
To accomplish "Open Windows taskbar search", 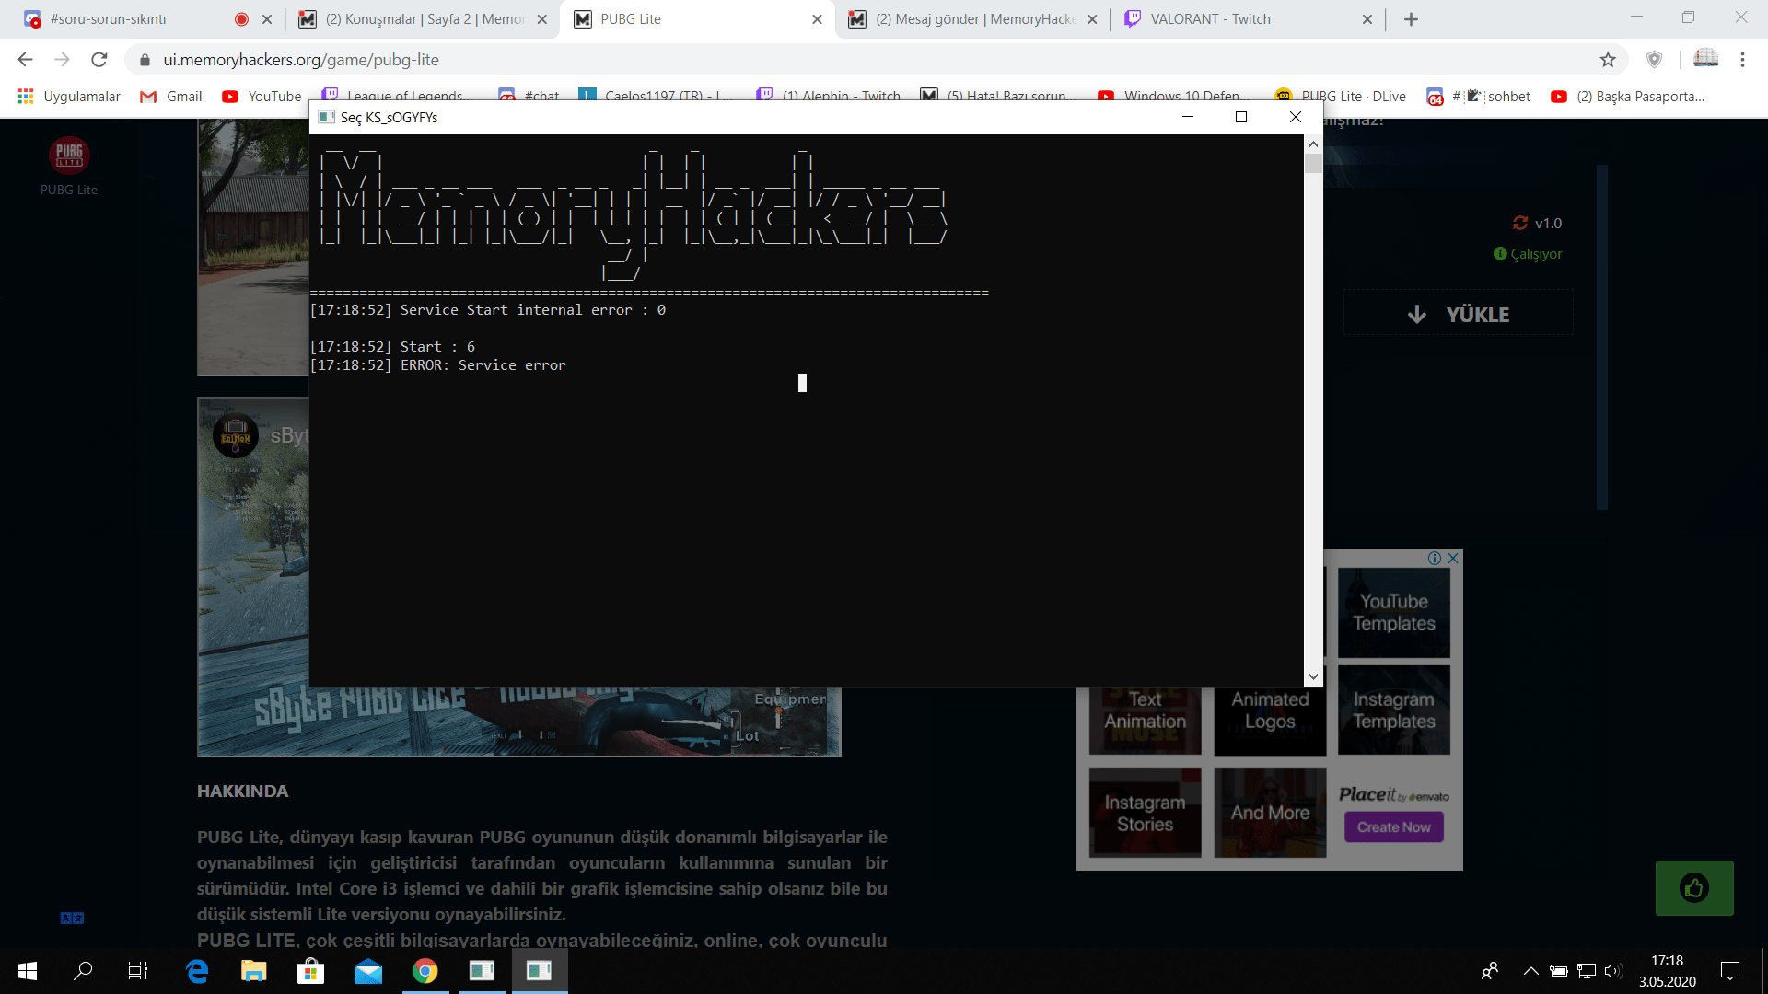I will click(83, 971).
